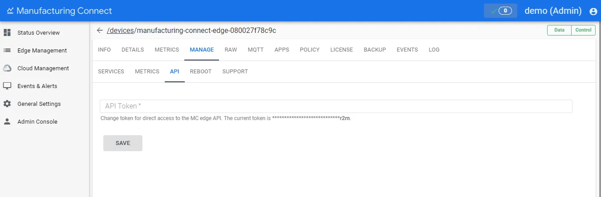This screenshot has height=197, width=601.
Task: Click the manufacturing-connect-edge-080027f78c9c device name
Action: 207,31
